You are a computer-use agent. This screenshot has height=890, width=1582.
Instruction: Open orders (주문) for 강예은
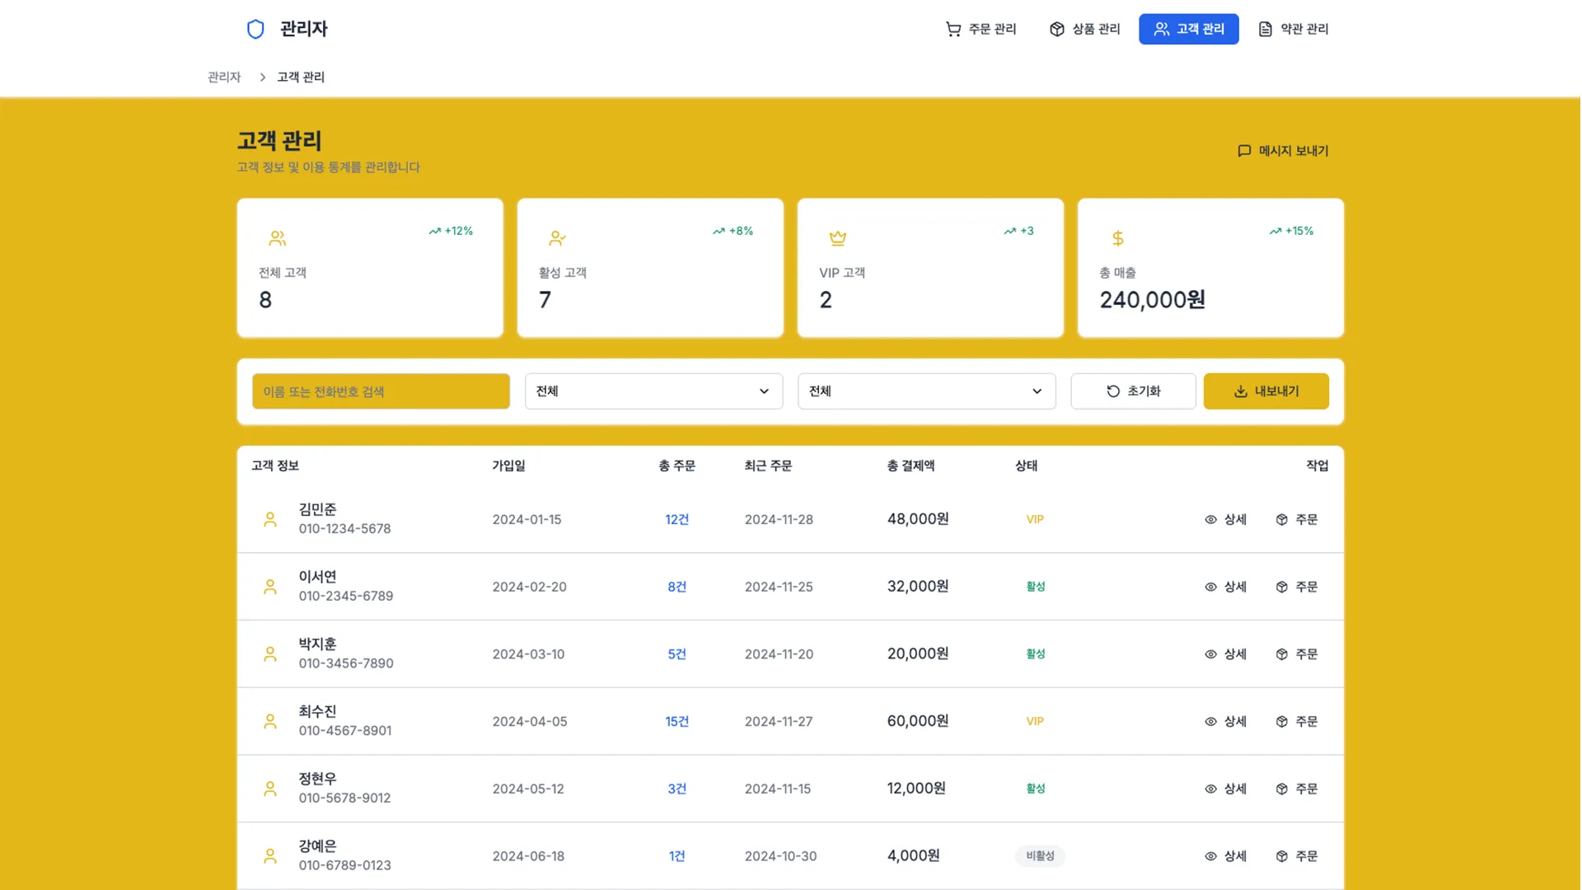pos(1297,856)
